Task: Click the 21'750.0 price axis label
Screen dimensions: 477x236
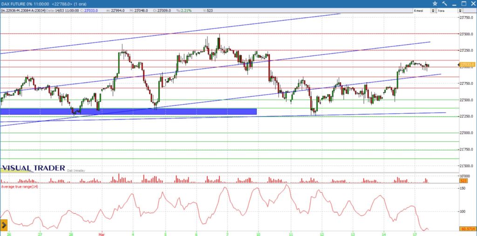Action: [466, 150]
